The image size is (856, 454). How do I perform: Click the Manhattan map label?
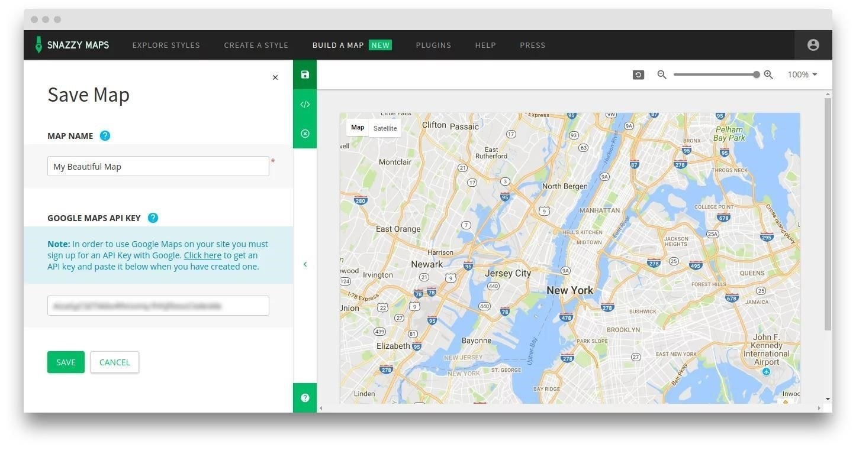pos(600,210)
